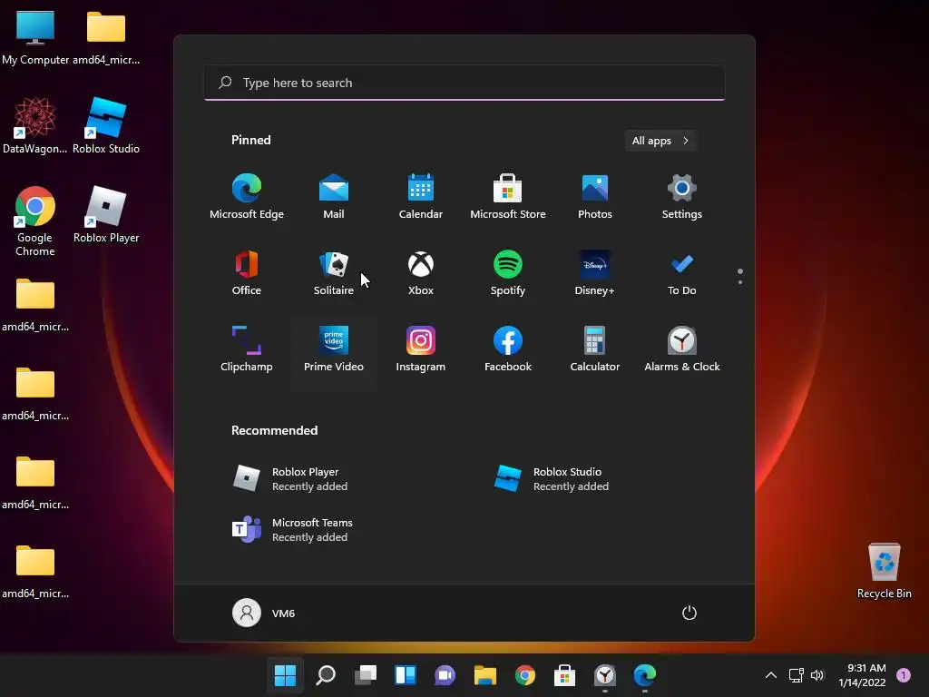Screen dimensions: 929x697
Task: Select Roblox Studio desktop shortcut
Action: pyautogui.click(x=106, y=125)
